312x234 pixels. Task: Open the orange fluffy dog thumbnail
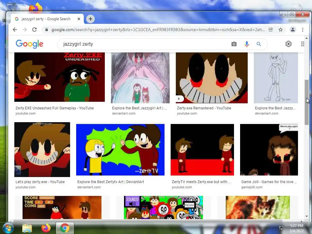coord(258,207)
